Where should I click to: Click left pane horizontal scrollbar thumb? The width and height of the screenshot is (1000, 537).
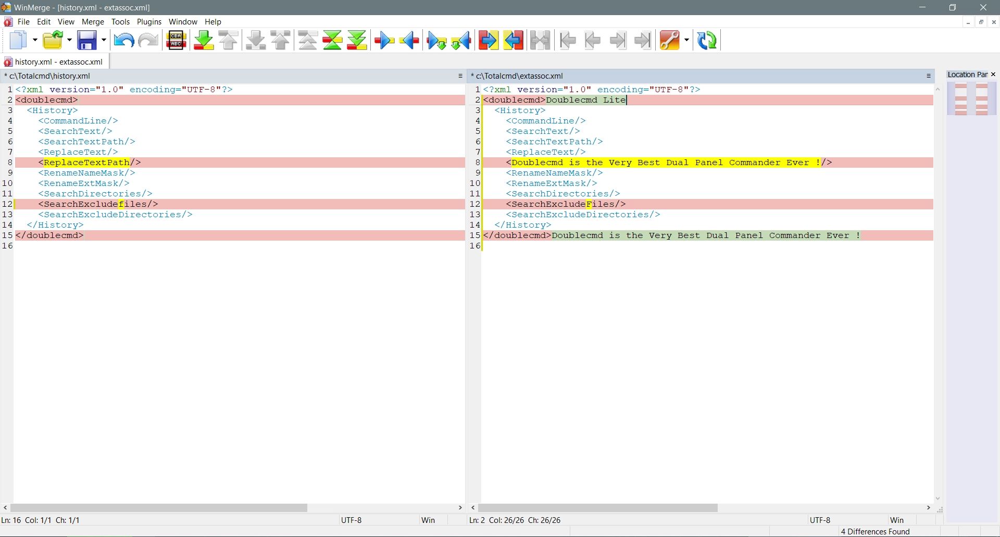[158, 507]
